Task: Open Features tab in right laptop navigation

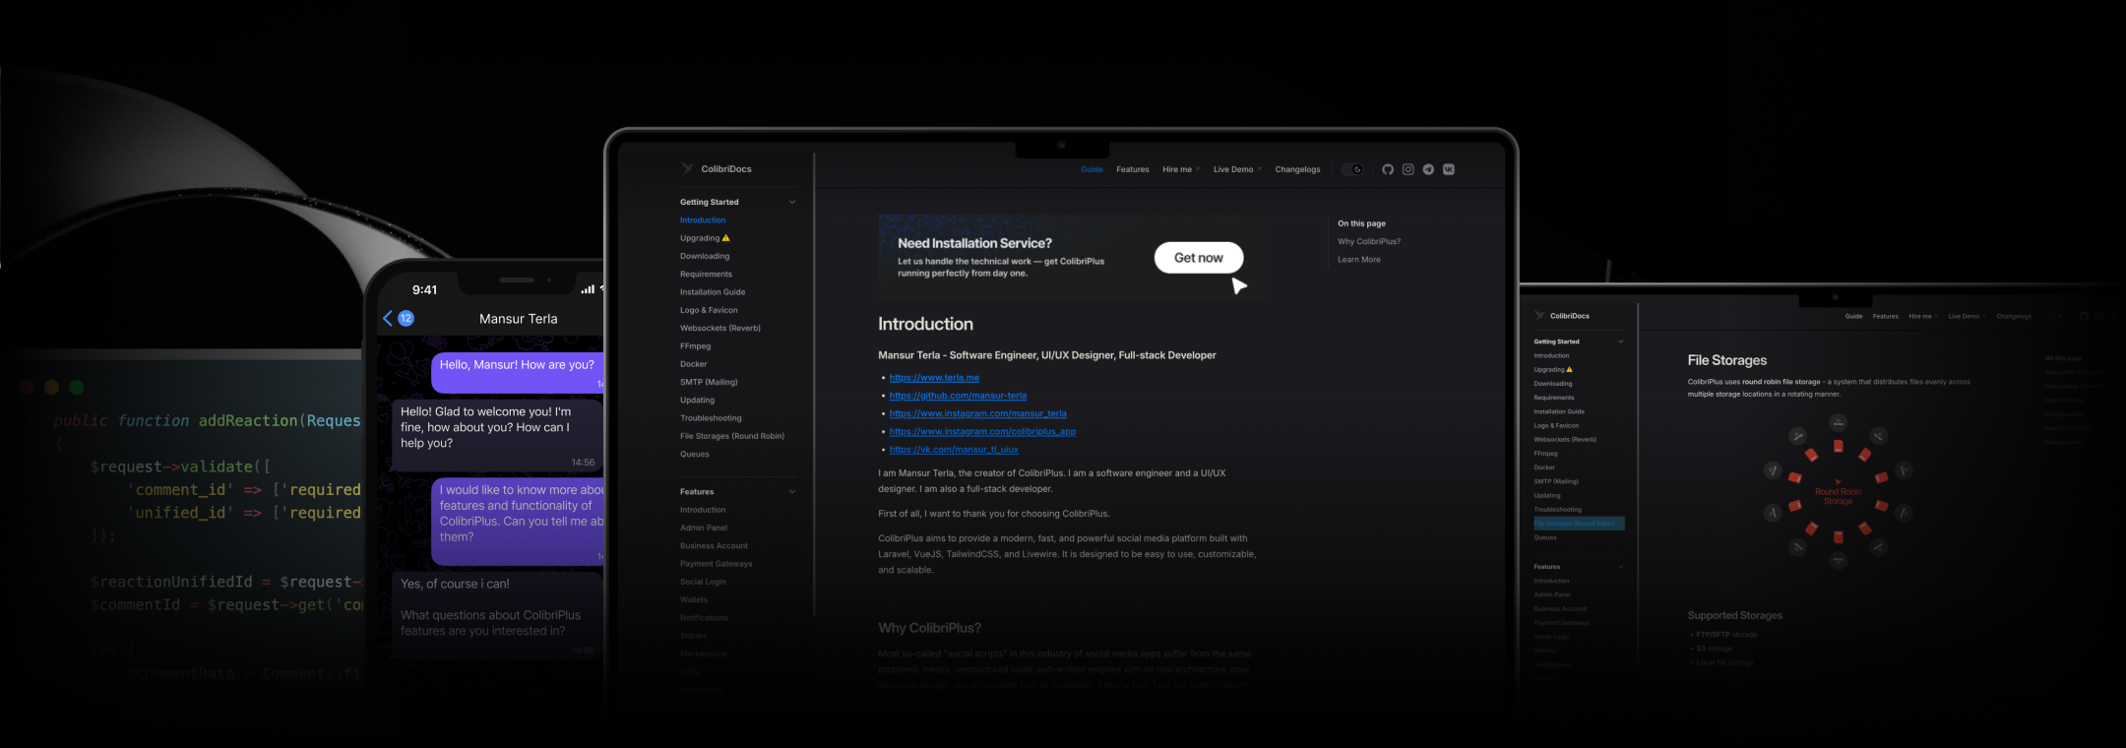Action: click(x=1886, y=316)
